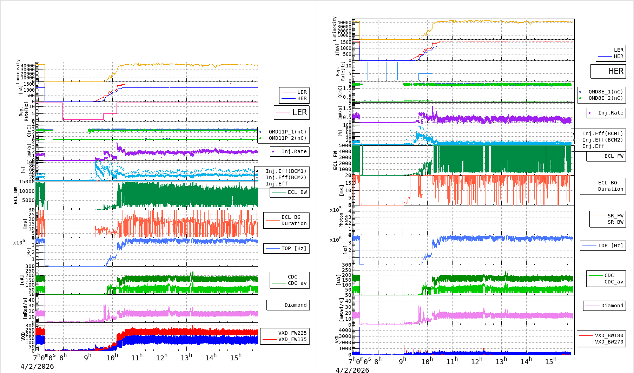Select the QMD8E_2(nC) legend label
The width and height of the screenshot is (634, 373).
606,98
